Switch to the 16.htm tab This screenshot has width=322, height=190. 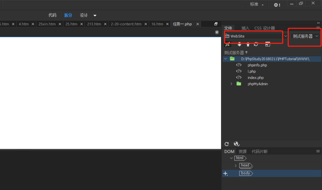(x=157, y=24)
